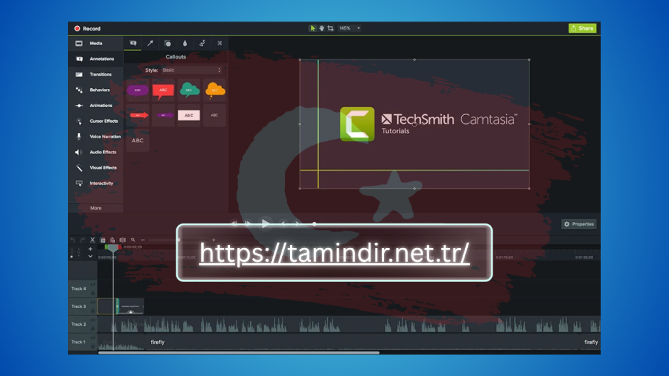669x376 pixels.
Task: Undo the last timeline action
Action: tap(73, 240)
